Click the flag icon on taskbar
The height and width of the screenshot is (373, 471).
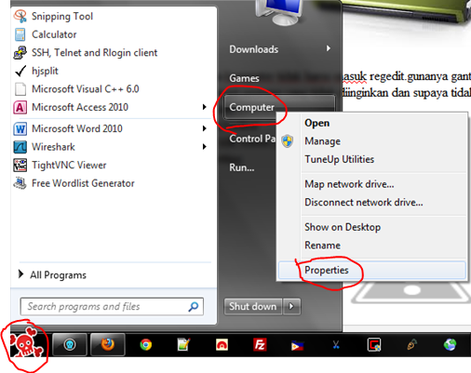pos(298,345)
